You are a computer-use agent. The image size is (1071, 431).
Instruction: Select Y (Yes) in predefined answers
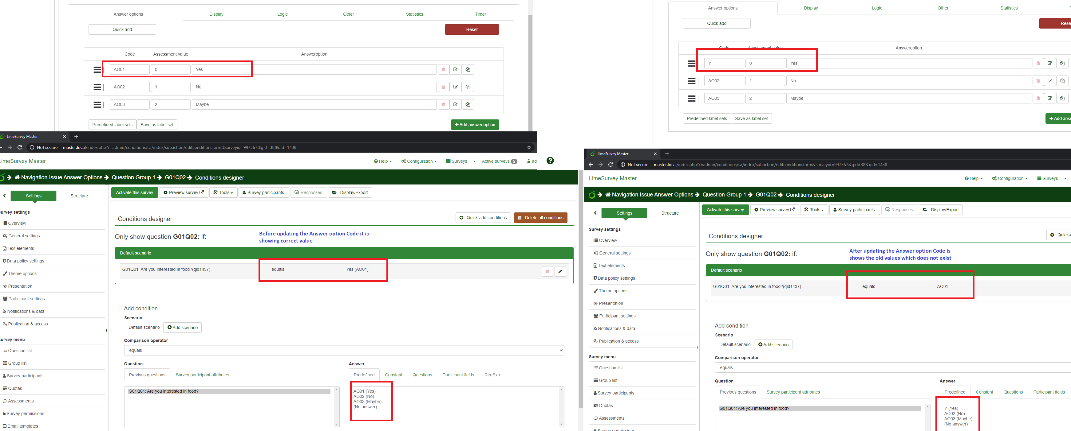pyautogui.click(x=951, y=408)
